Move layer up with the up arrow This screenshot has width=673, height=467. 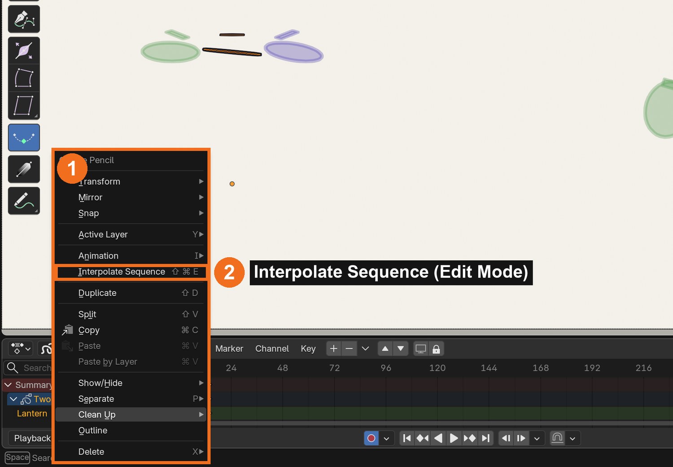click(385, 349)
